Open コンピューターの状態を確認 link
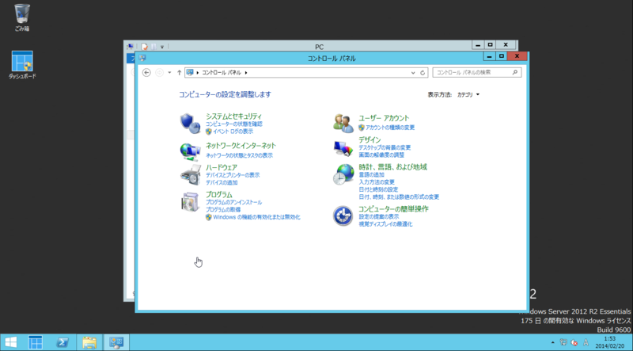 [234, 124]
